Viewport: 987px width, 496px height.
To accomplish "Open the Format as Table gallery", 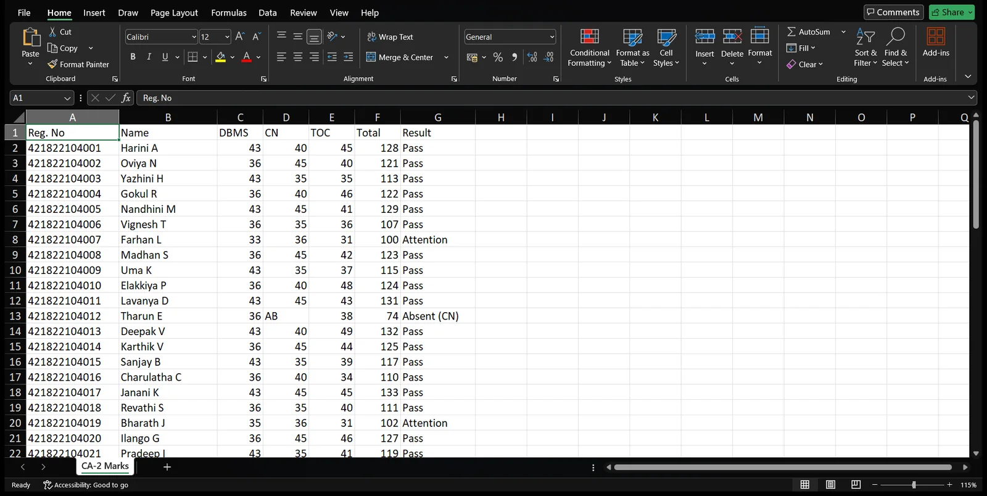I will (632, 48).
